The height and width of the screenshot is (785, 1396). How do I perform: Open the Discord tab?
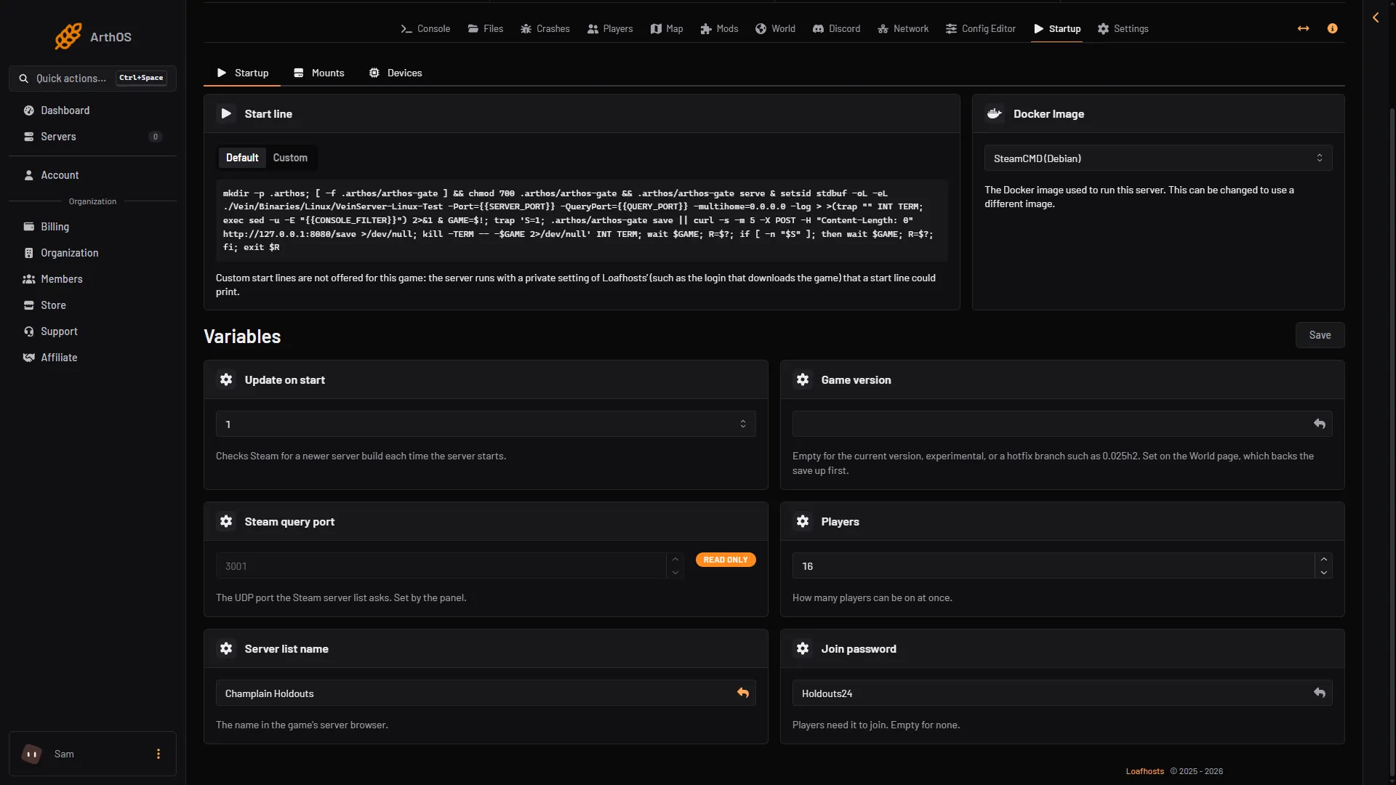[836, 28]
